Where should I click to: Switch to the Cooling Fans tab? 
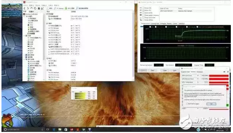coord(155,24)
